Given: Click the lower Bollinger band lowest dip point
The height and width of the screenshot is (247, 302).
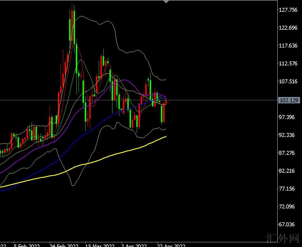Looking at the screenshot, I should pyautogui.click(x=73, y=185).
